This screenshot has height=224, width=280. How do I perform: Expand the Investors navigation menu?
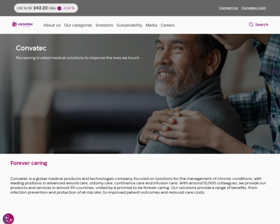(x=104, y=25)
